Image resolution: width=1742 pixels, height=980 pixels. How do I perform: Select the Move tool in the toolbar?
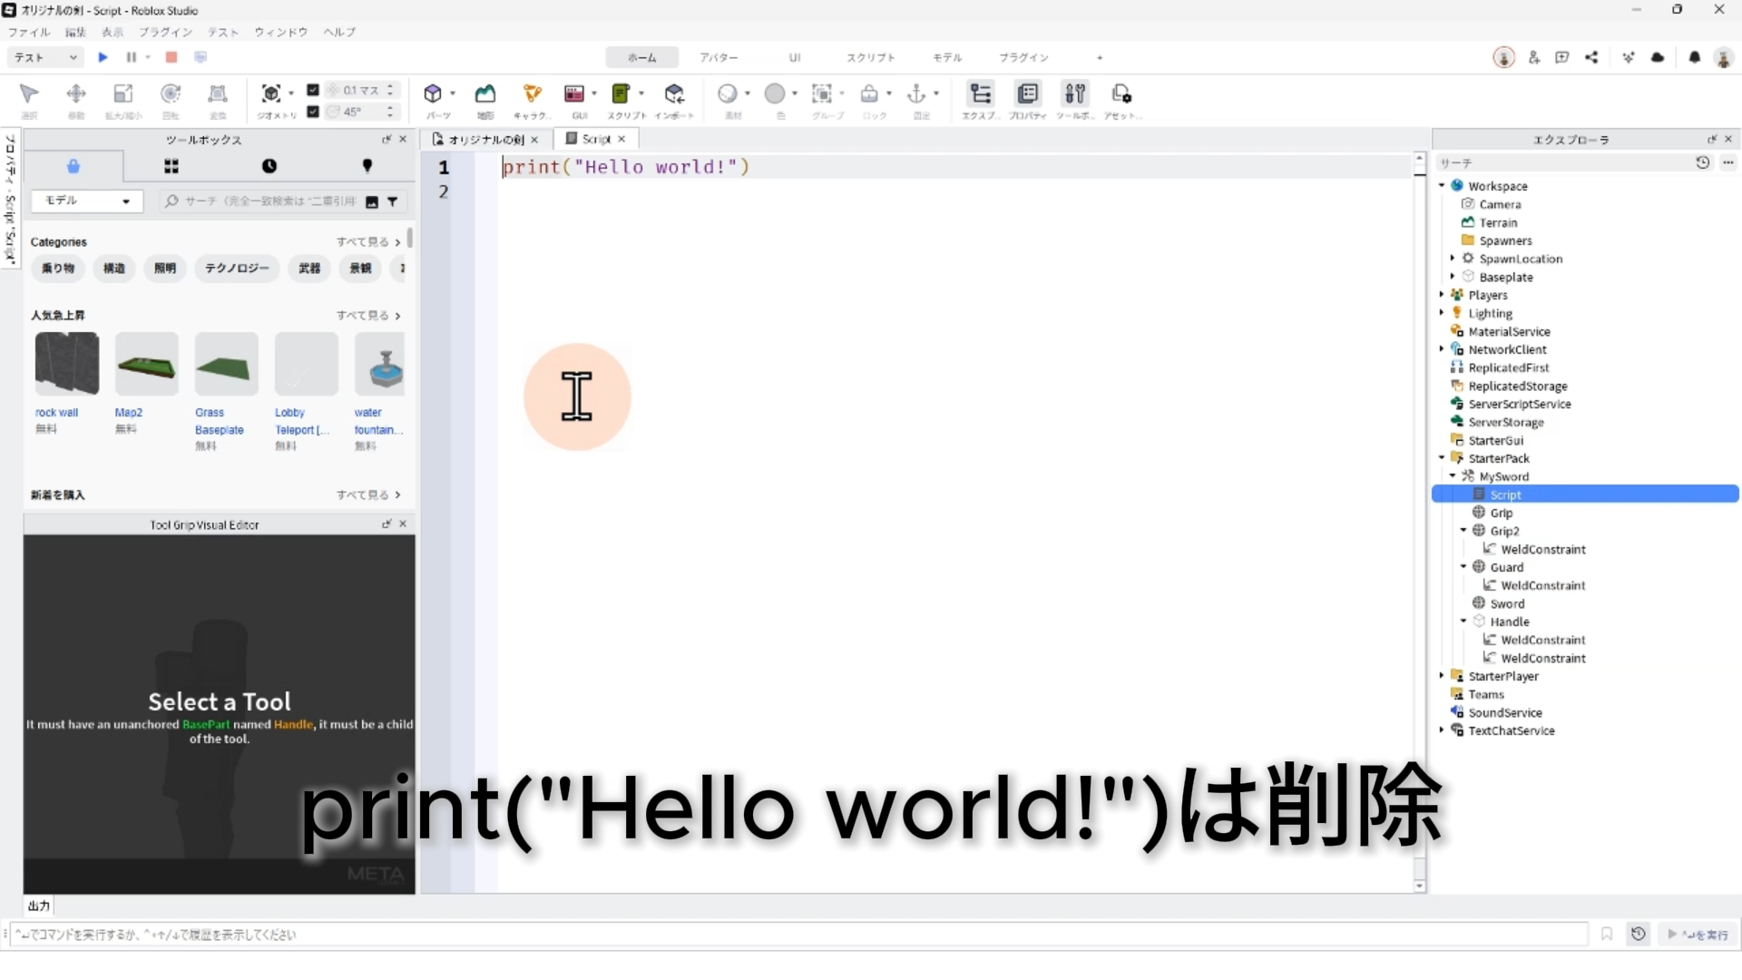[x=76, y=93]
